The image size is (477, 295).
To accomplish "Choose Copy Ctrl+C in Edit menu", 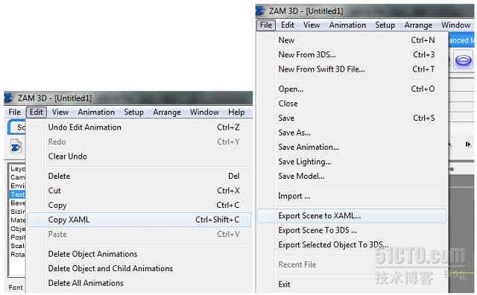I will click(139, 206).
